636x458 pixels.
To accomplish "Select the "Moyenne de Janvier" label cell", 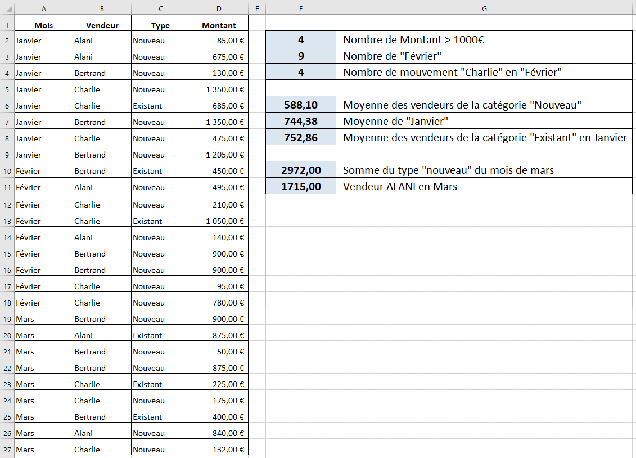I will tap(484, 121).
